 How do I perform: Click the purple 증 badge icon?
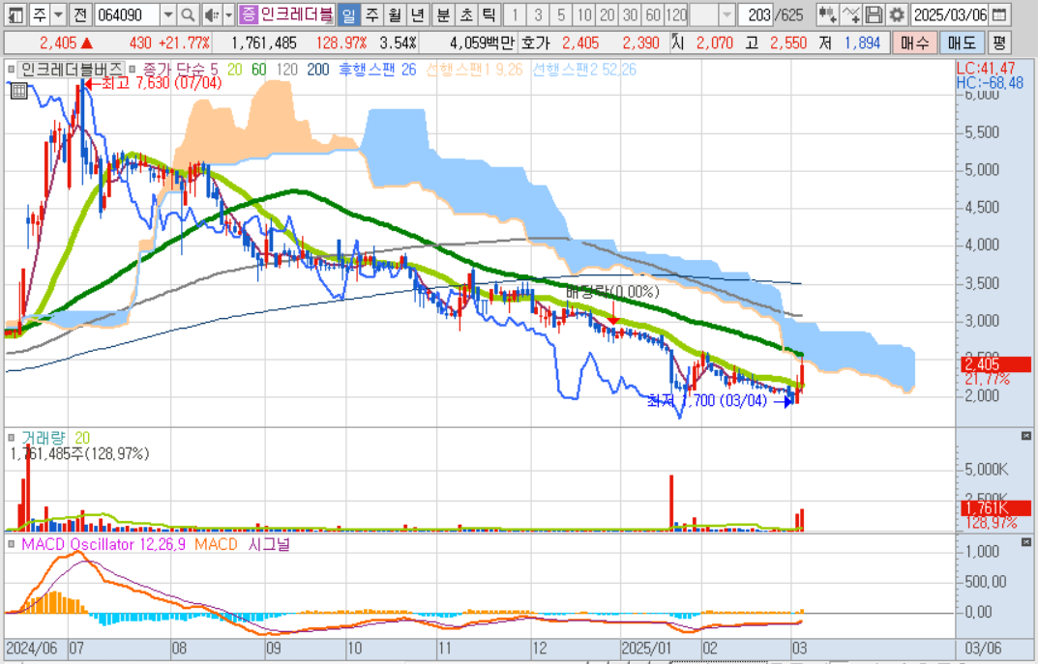pos(249,14)
